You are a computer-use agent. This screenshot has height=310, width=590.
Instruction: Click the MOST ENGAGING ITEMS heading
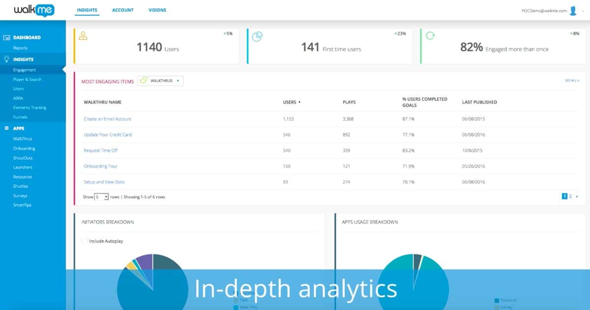click(107, 82)
